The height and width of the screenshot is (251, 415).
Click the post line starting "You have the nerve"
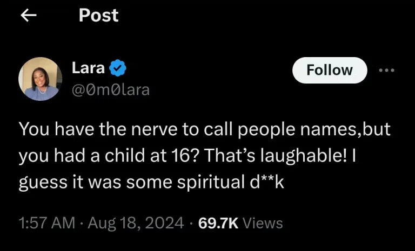pyautogui.click(x=204, y=131)
